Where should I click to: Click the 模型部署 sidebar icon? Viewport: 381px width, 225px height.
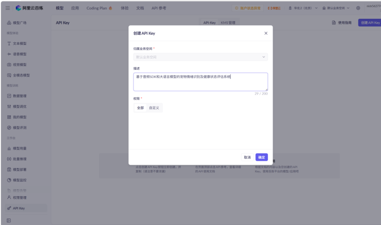tap(9, 170)
